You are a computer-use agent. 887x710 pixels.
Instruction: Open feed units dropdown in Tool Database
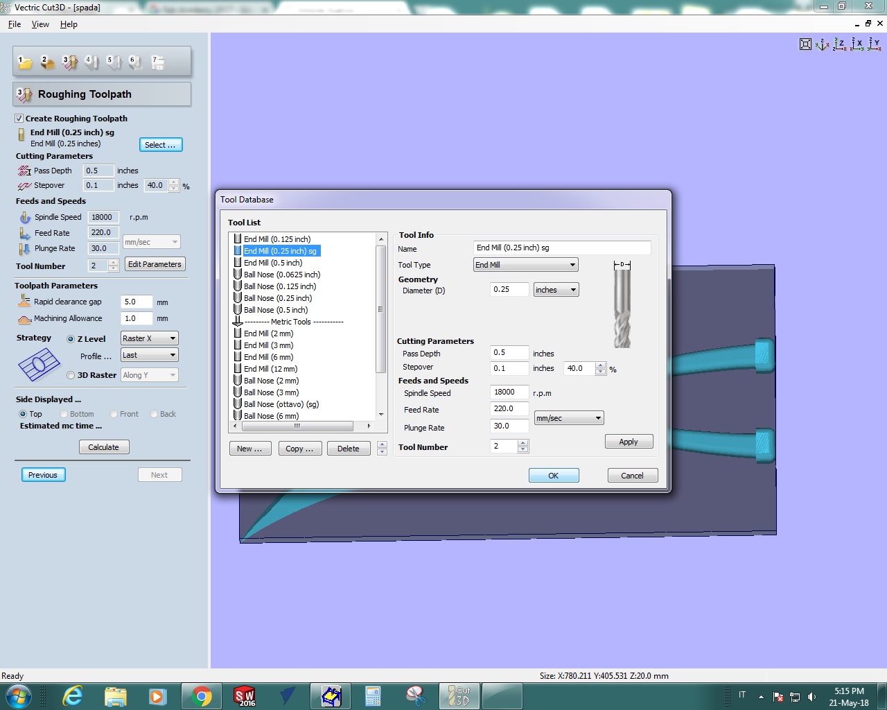569,418
